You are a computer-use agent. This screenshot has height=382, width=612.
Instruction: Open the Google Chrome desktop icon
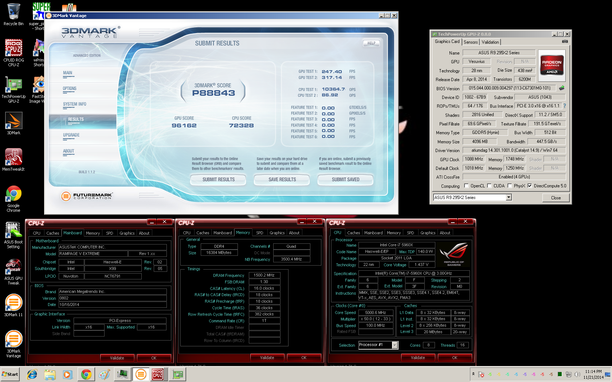coord(13,199)
